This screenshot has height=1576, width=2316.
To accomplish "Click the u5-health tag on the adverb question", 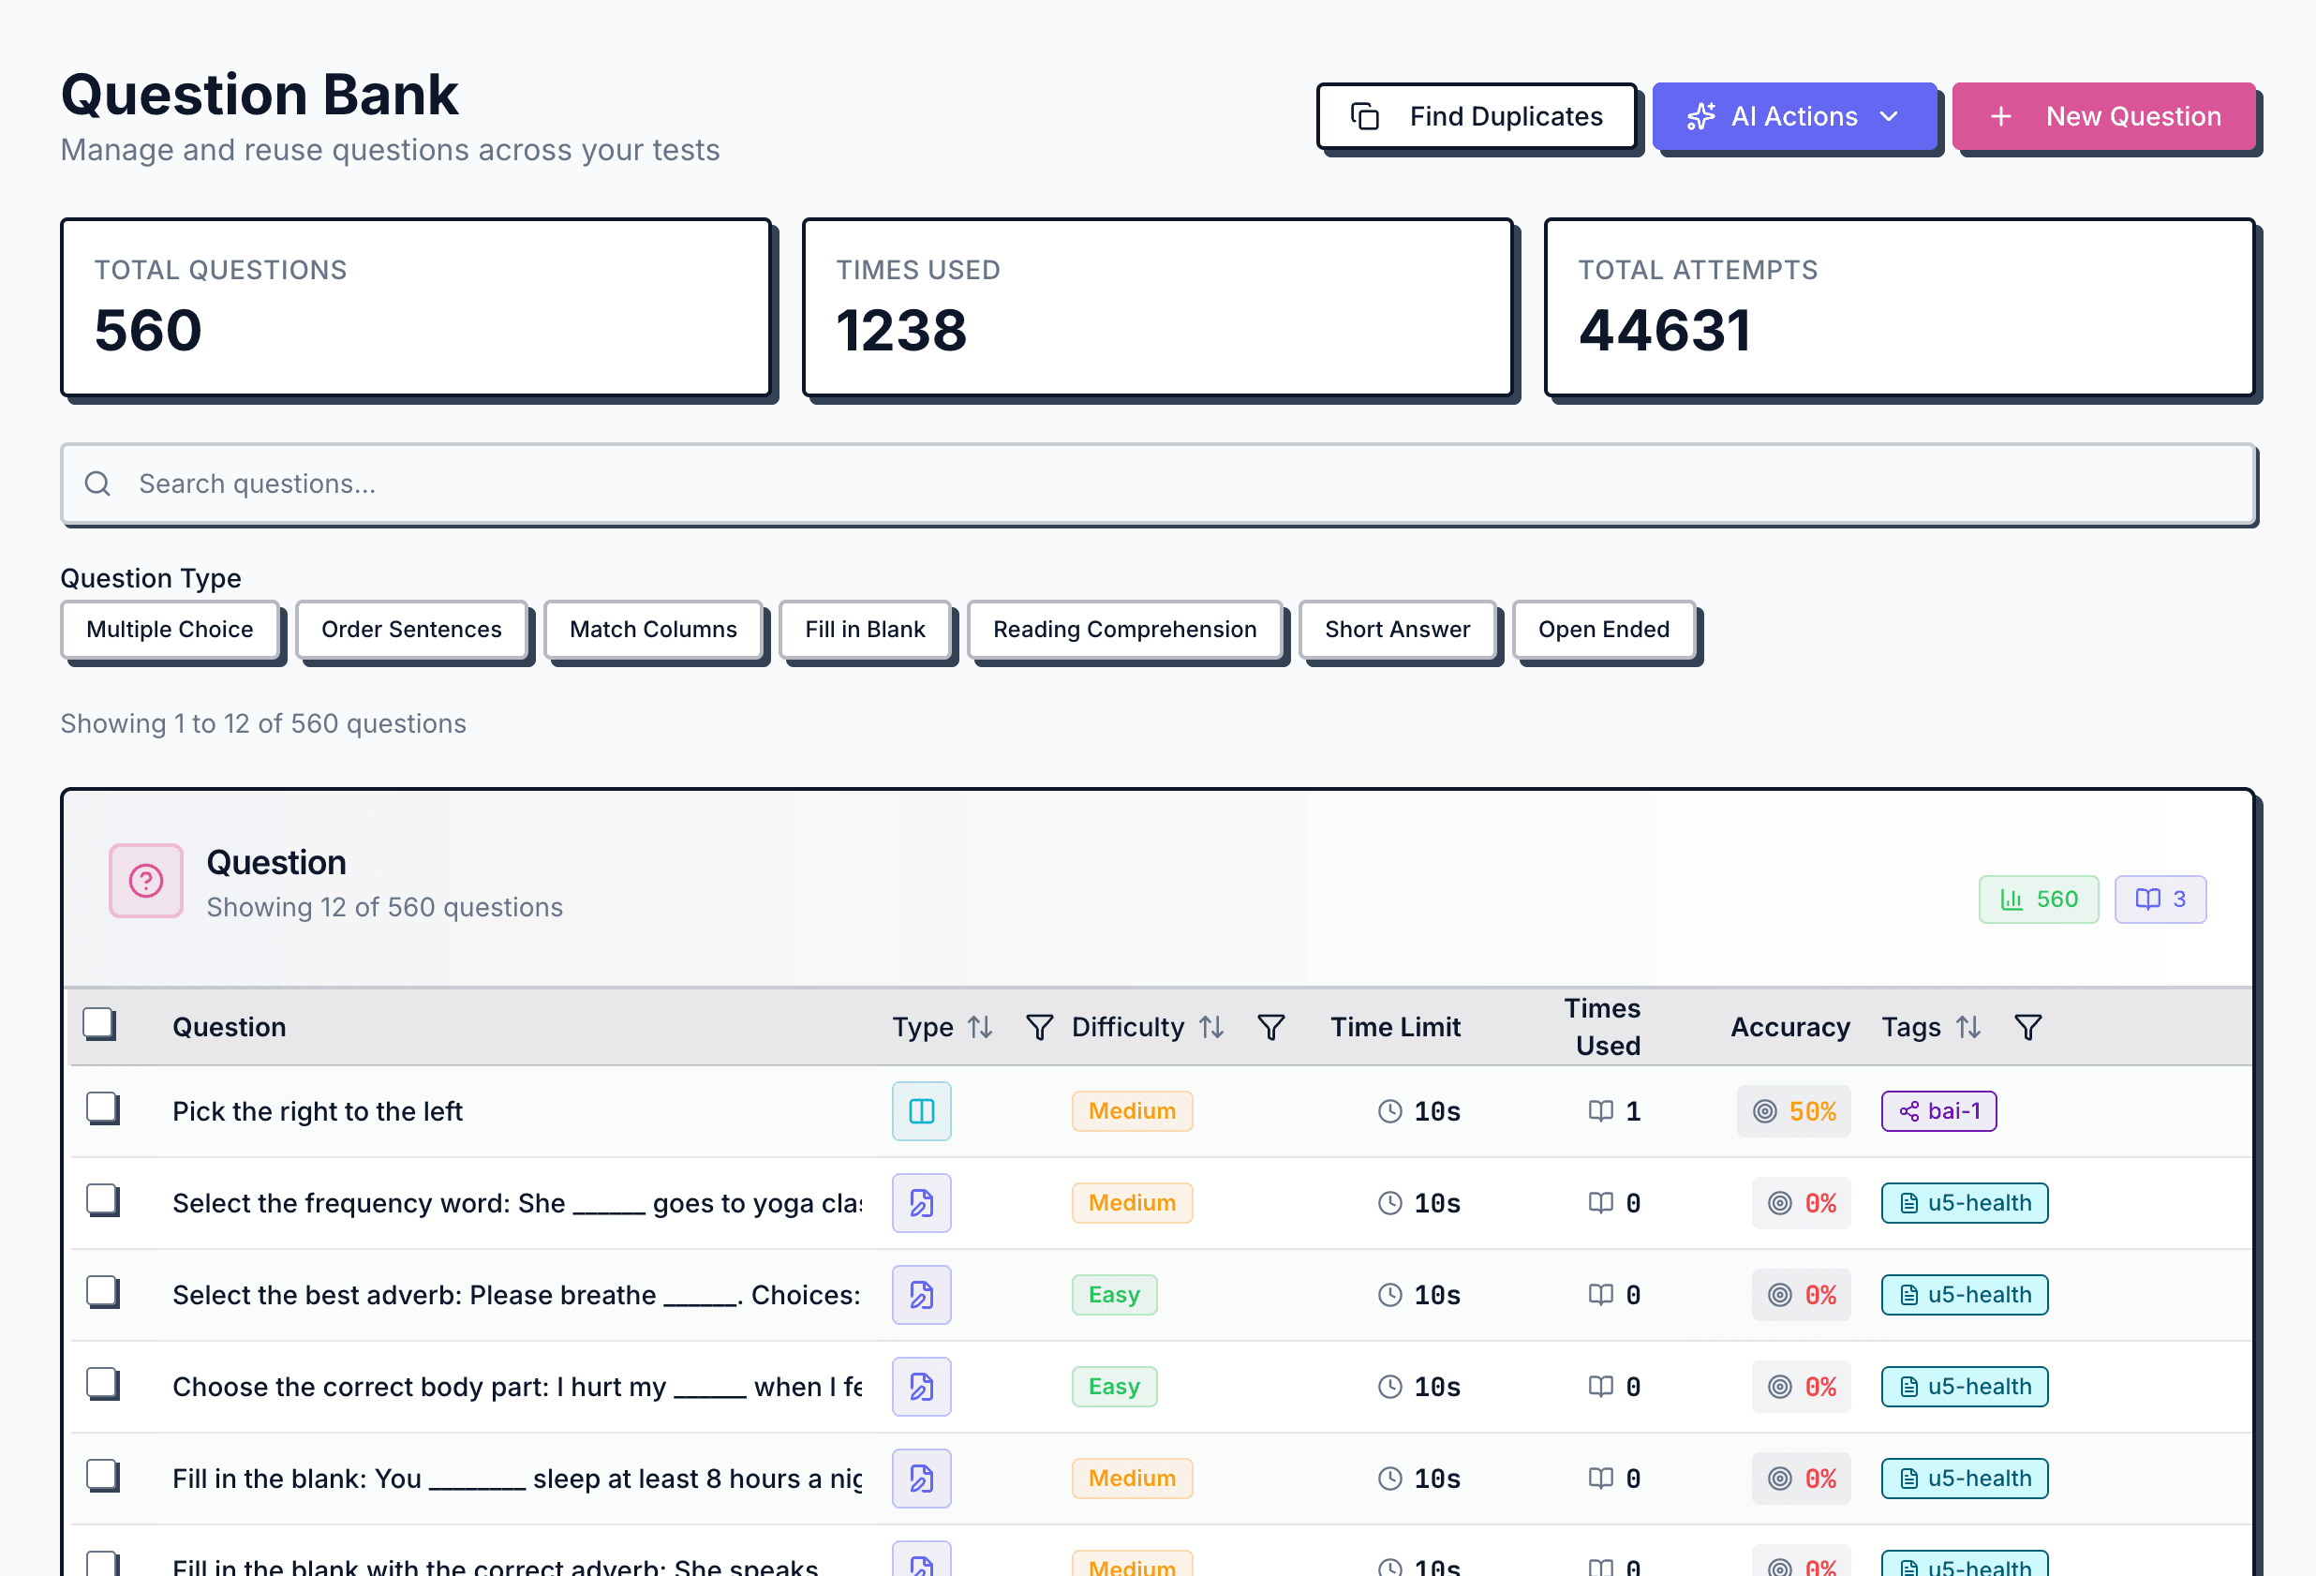I will click(1963, 1294).
